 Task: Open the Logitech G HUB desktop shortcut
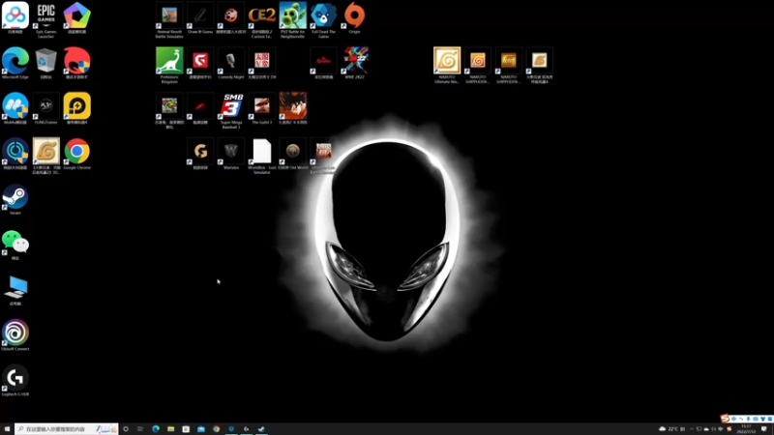tap(15, 381)
